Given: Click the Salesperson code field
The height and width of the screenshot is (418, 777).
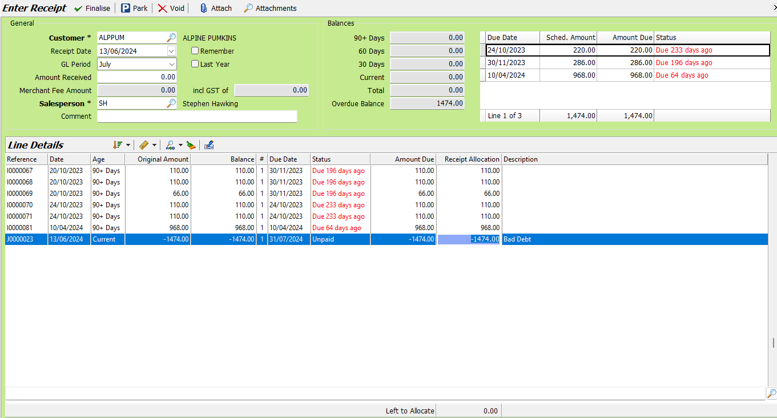Looking at the screenshot, I should pos(132,103).
